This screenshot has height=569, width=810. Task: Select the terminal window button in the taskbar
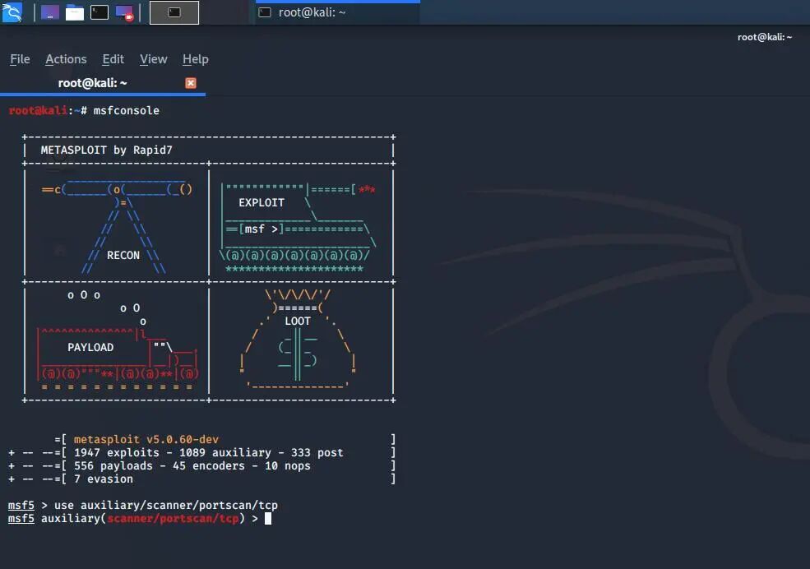pos(174,12)
